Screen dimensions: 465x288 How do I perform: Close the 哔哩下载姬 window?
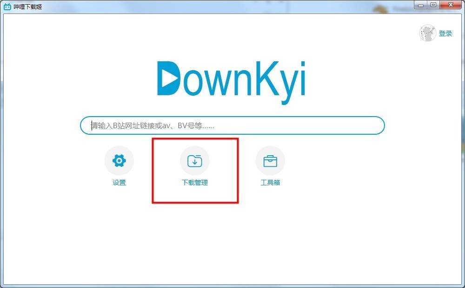point(451,5)
